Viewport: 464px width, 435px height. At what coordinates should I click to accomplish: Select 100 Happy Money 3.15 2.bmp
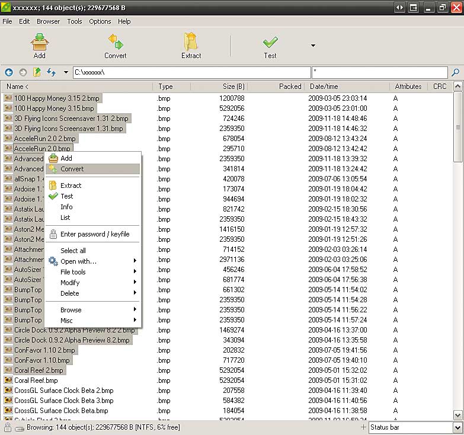57,98
